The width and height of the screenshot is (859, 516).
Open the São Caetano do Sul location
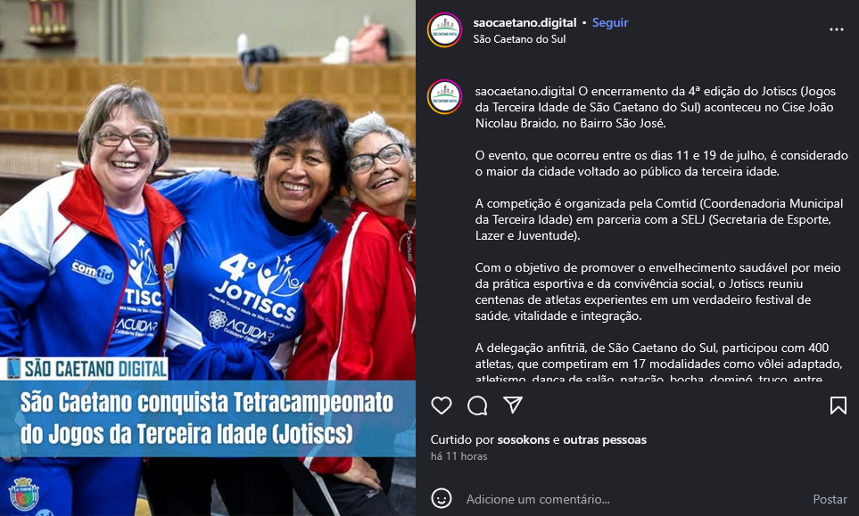click(519, 39)
